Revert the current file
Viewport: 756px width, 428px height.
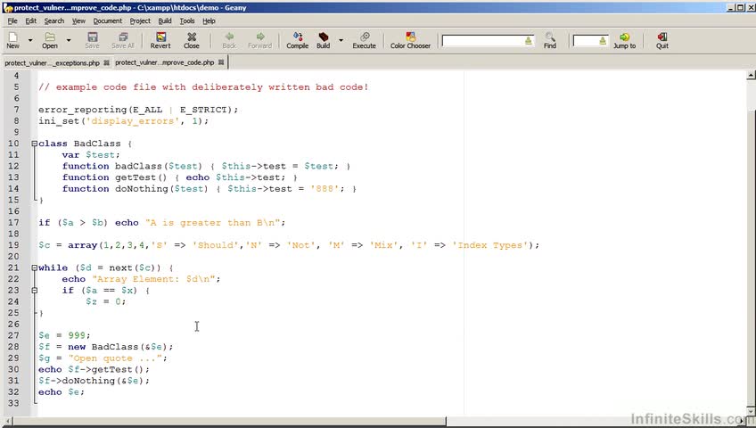[160, 40]
